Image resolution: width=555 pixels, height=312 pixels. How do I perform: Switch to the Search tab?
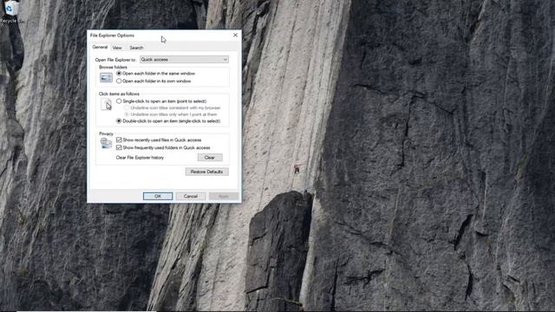point(136,48)
